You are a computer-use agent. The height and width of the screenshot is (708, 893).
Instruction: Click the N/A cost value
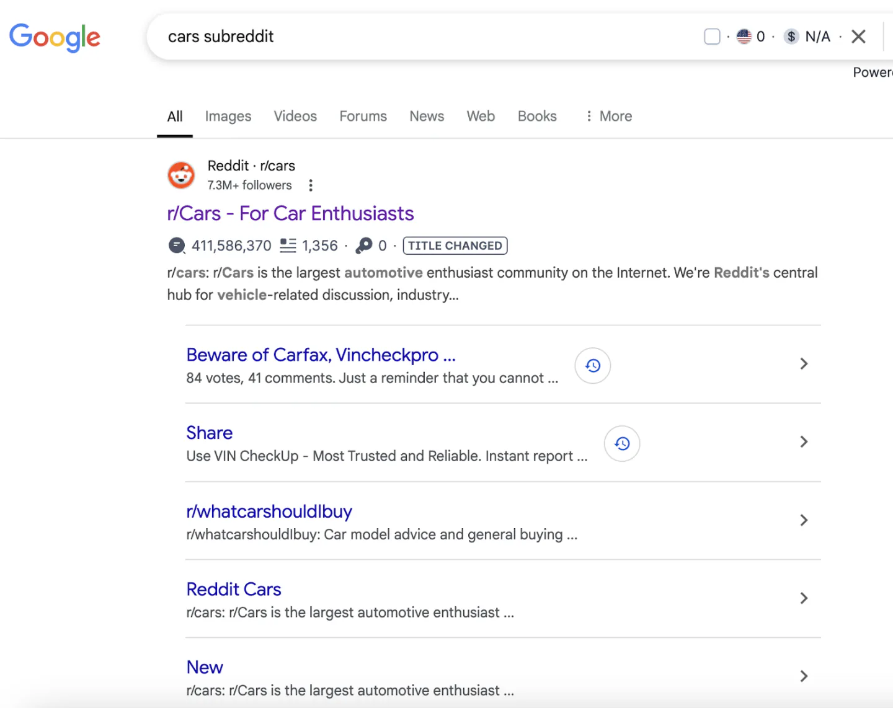click(x=817, y=37)
